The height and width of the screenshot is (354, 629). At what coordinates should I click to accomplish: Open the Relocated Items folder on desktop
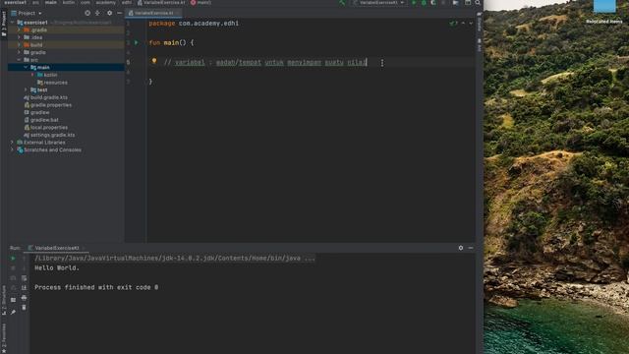click(604, 12)
